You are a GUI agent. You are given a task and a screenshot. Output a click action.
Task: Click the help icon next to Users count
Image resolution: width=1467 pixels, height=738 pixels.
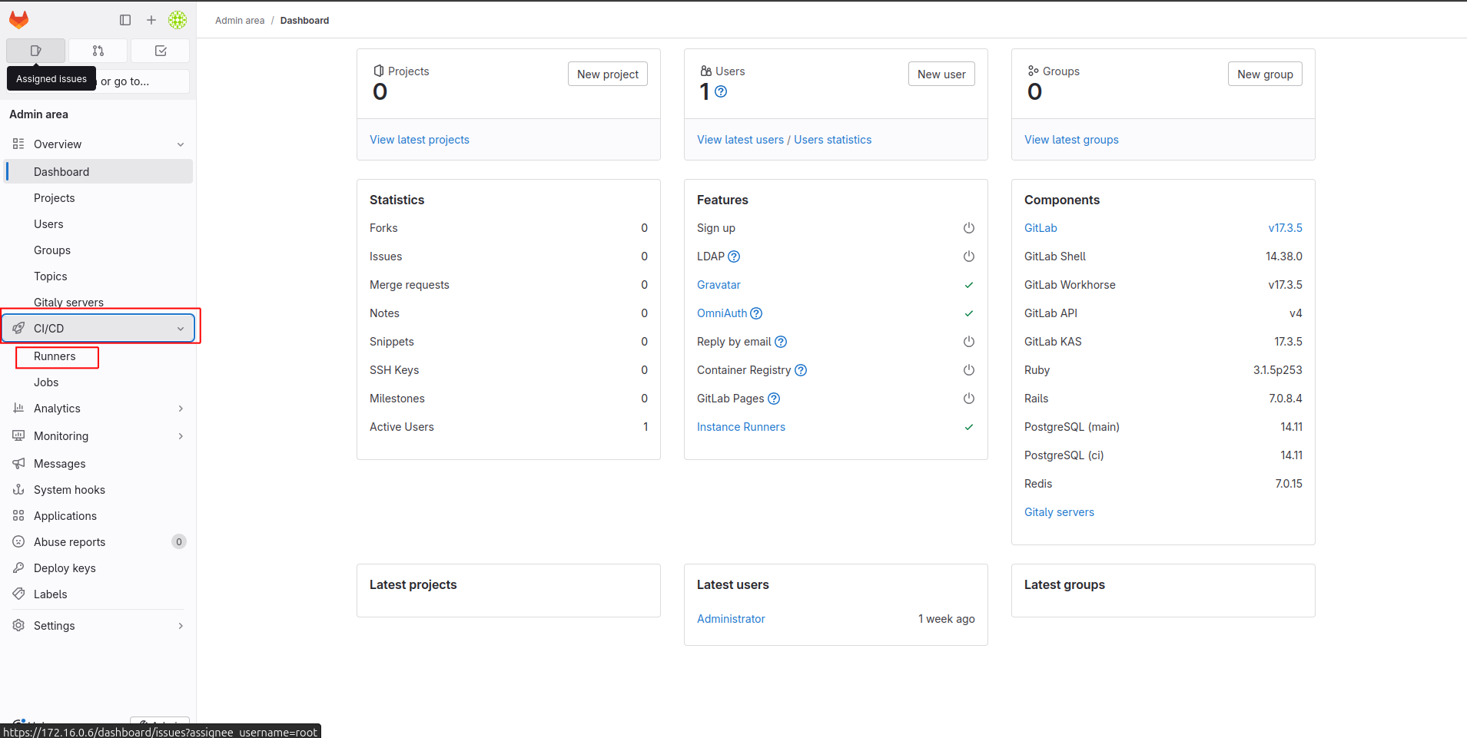pos(721,91)
